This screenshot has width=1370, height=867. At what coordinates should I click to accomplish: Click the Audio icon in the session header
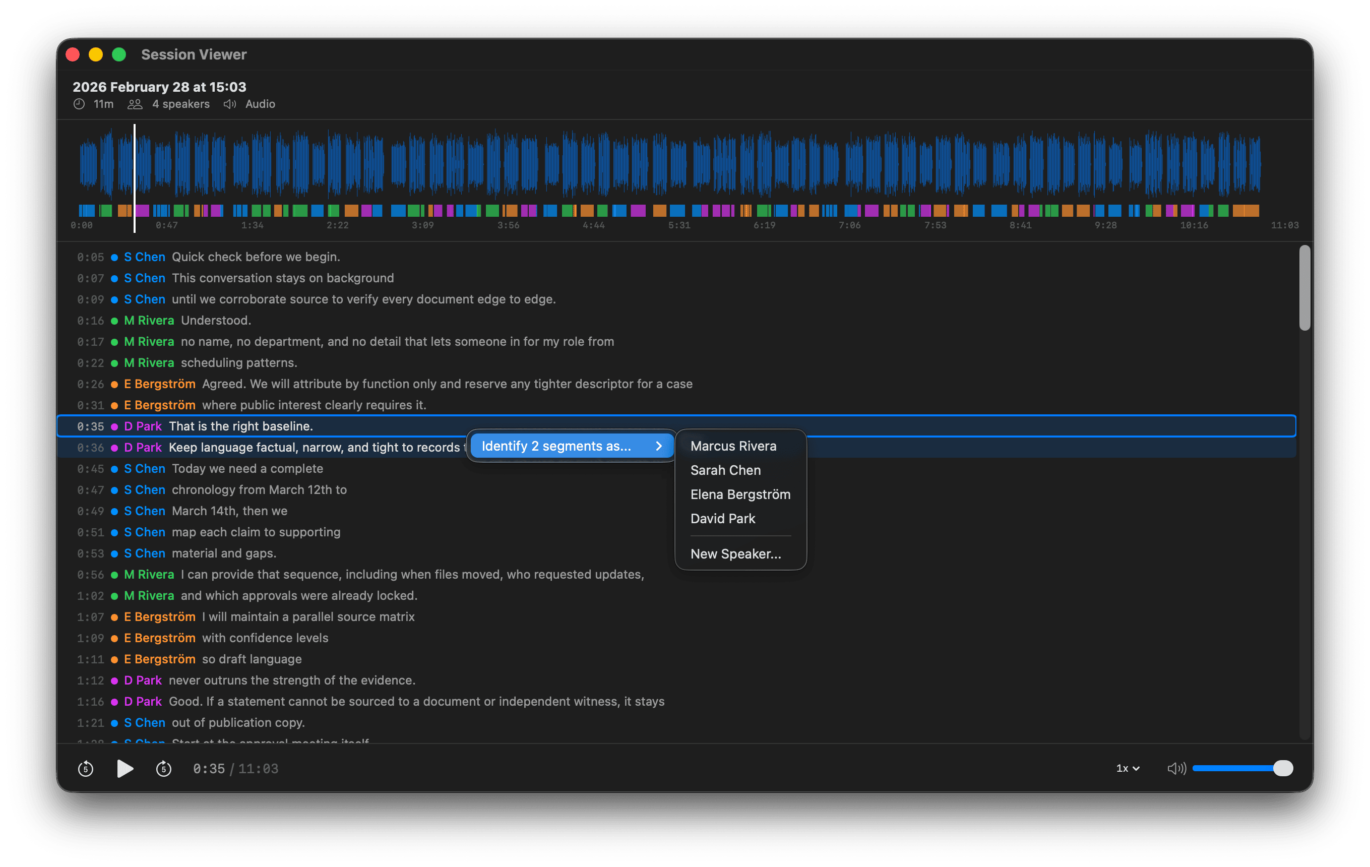(x=230, y=104)
